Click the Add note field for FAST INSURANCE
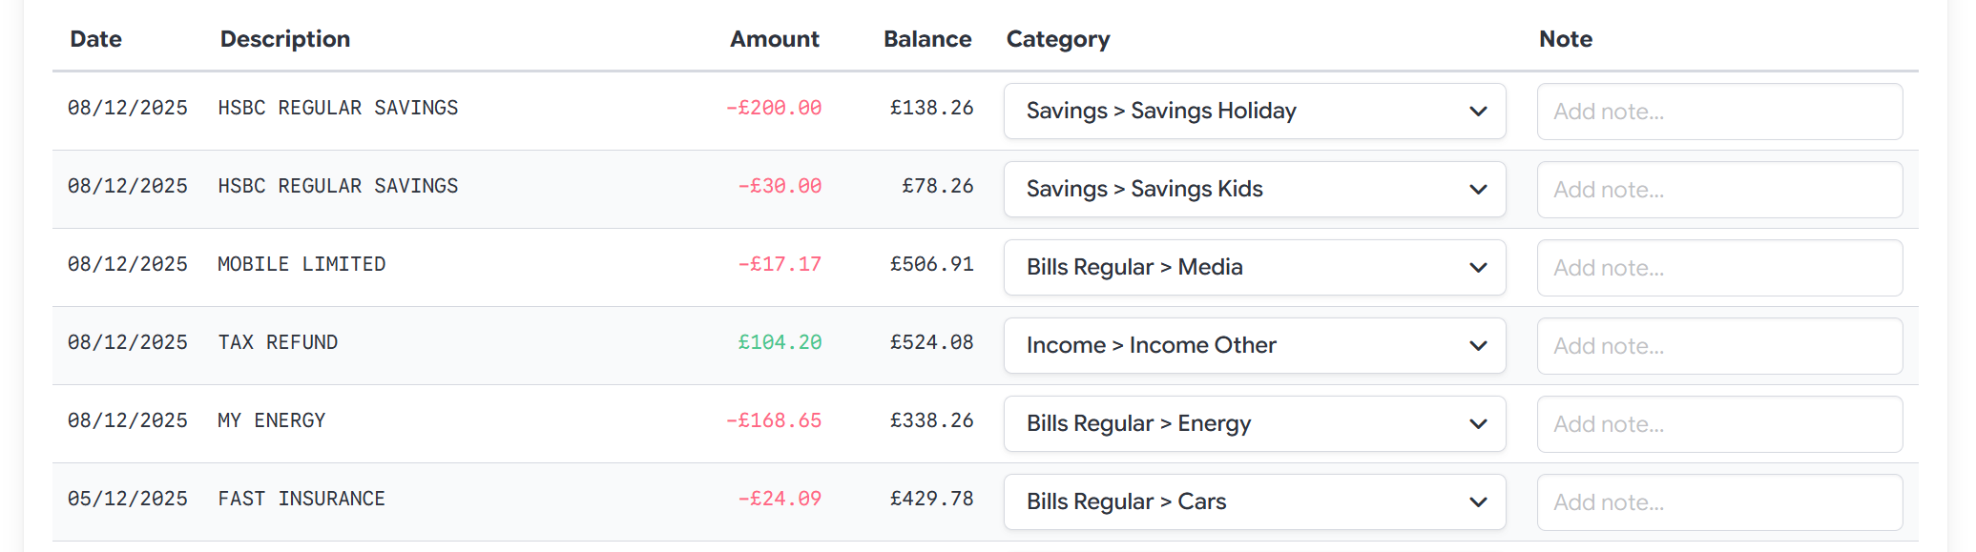Viewport: 1976px width, 552px height. [x=1718, y=501]
